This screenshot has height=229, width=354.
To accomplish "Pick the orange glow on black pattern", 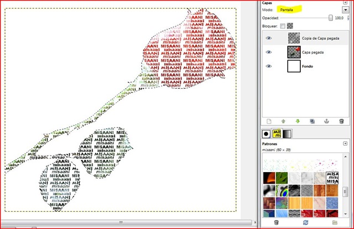I will 269,178.
